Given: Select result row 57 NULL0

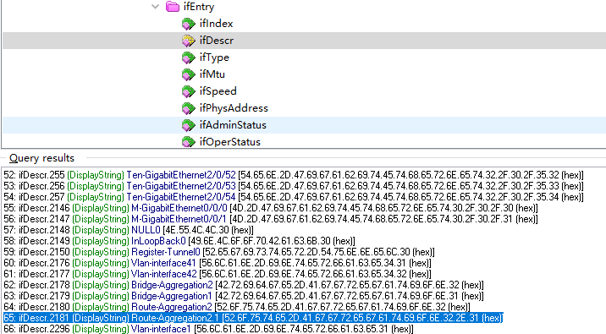Looking at the screenshot, I should (129, 230).
